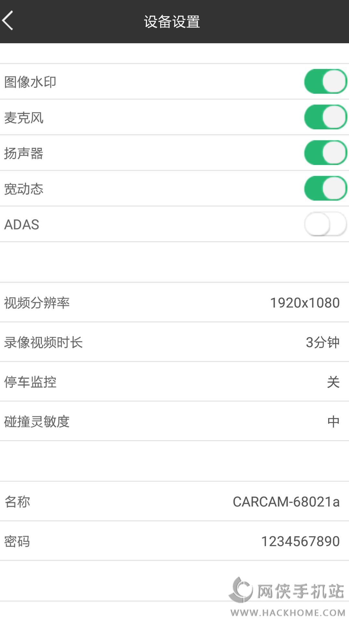Tap the 1234567890 password field
Viewport: 349px width, 621px height.
300,541
